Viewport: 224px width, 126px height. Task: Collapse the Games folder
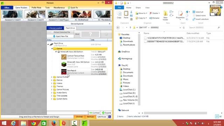(x=52, y=49)
